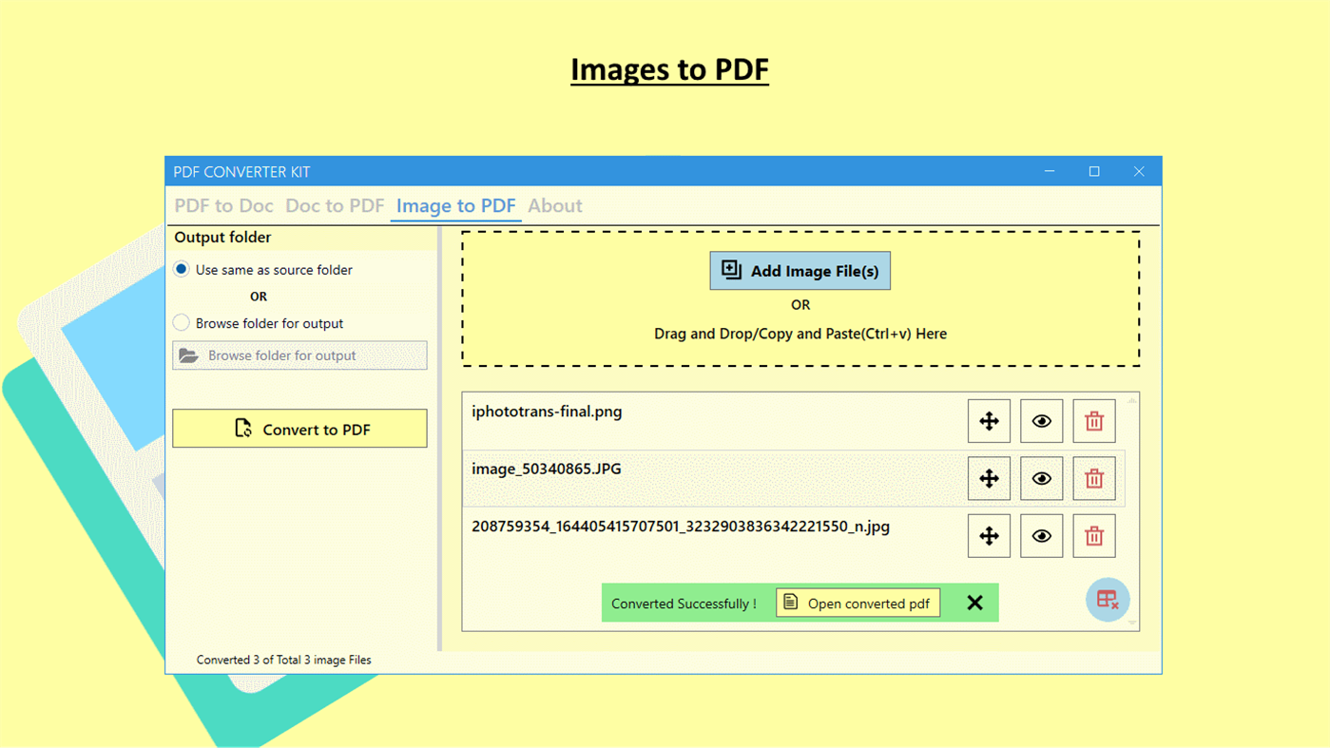Clear all files using circular red clear-list icon
The width and height of the screenshot is (1330, 748).
(1107, 600)
